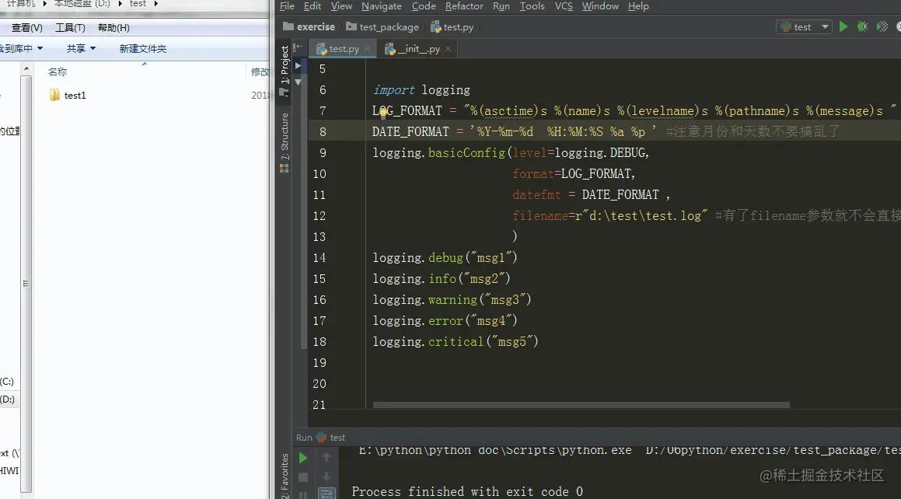Click 新建文件夹 button in Explorer
Image resolution: width=901 pixels, height=499 pixels.
click(142, 49)
